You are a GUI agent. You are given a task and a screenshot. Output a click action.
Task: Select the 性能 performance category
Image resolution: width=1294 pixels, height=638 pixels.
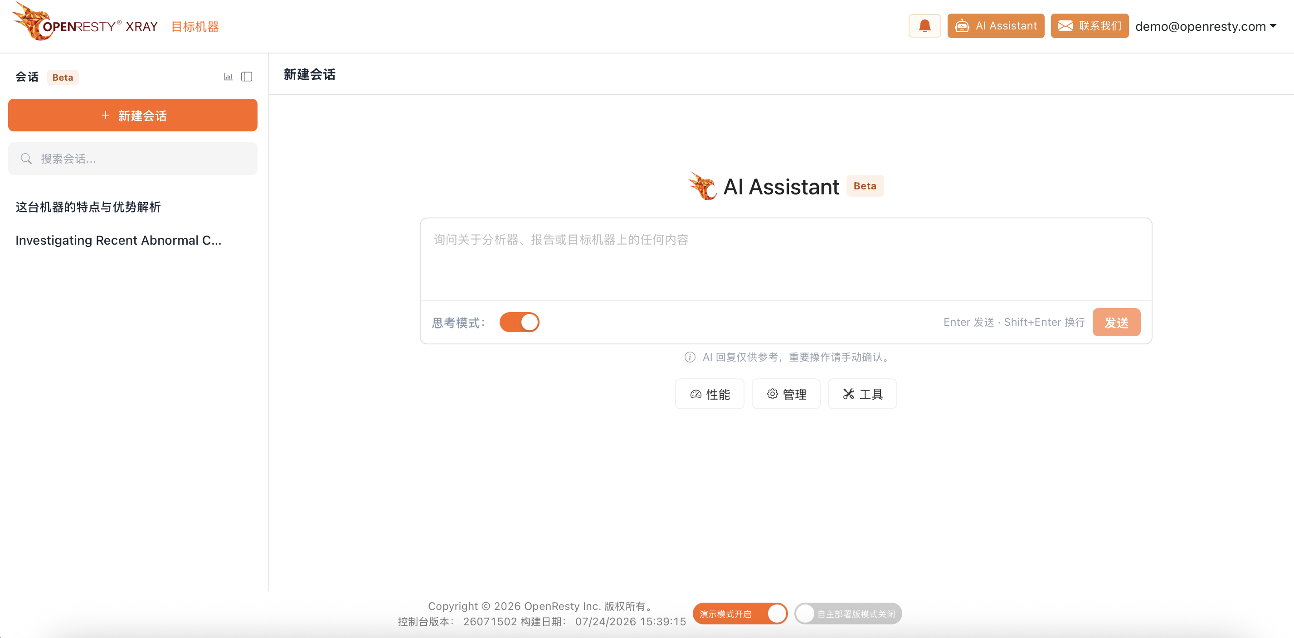click(x=709, y=394)
